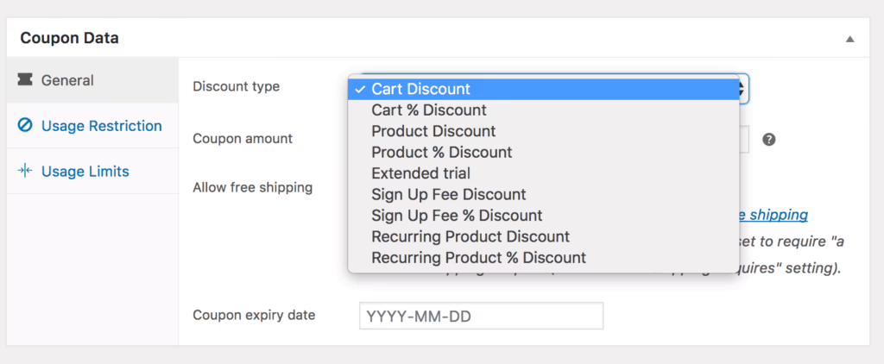
Task: Choose Cart % Discount from list
Action: tap(429, 110)
